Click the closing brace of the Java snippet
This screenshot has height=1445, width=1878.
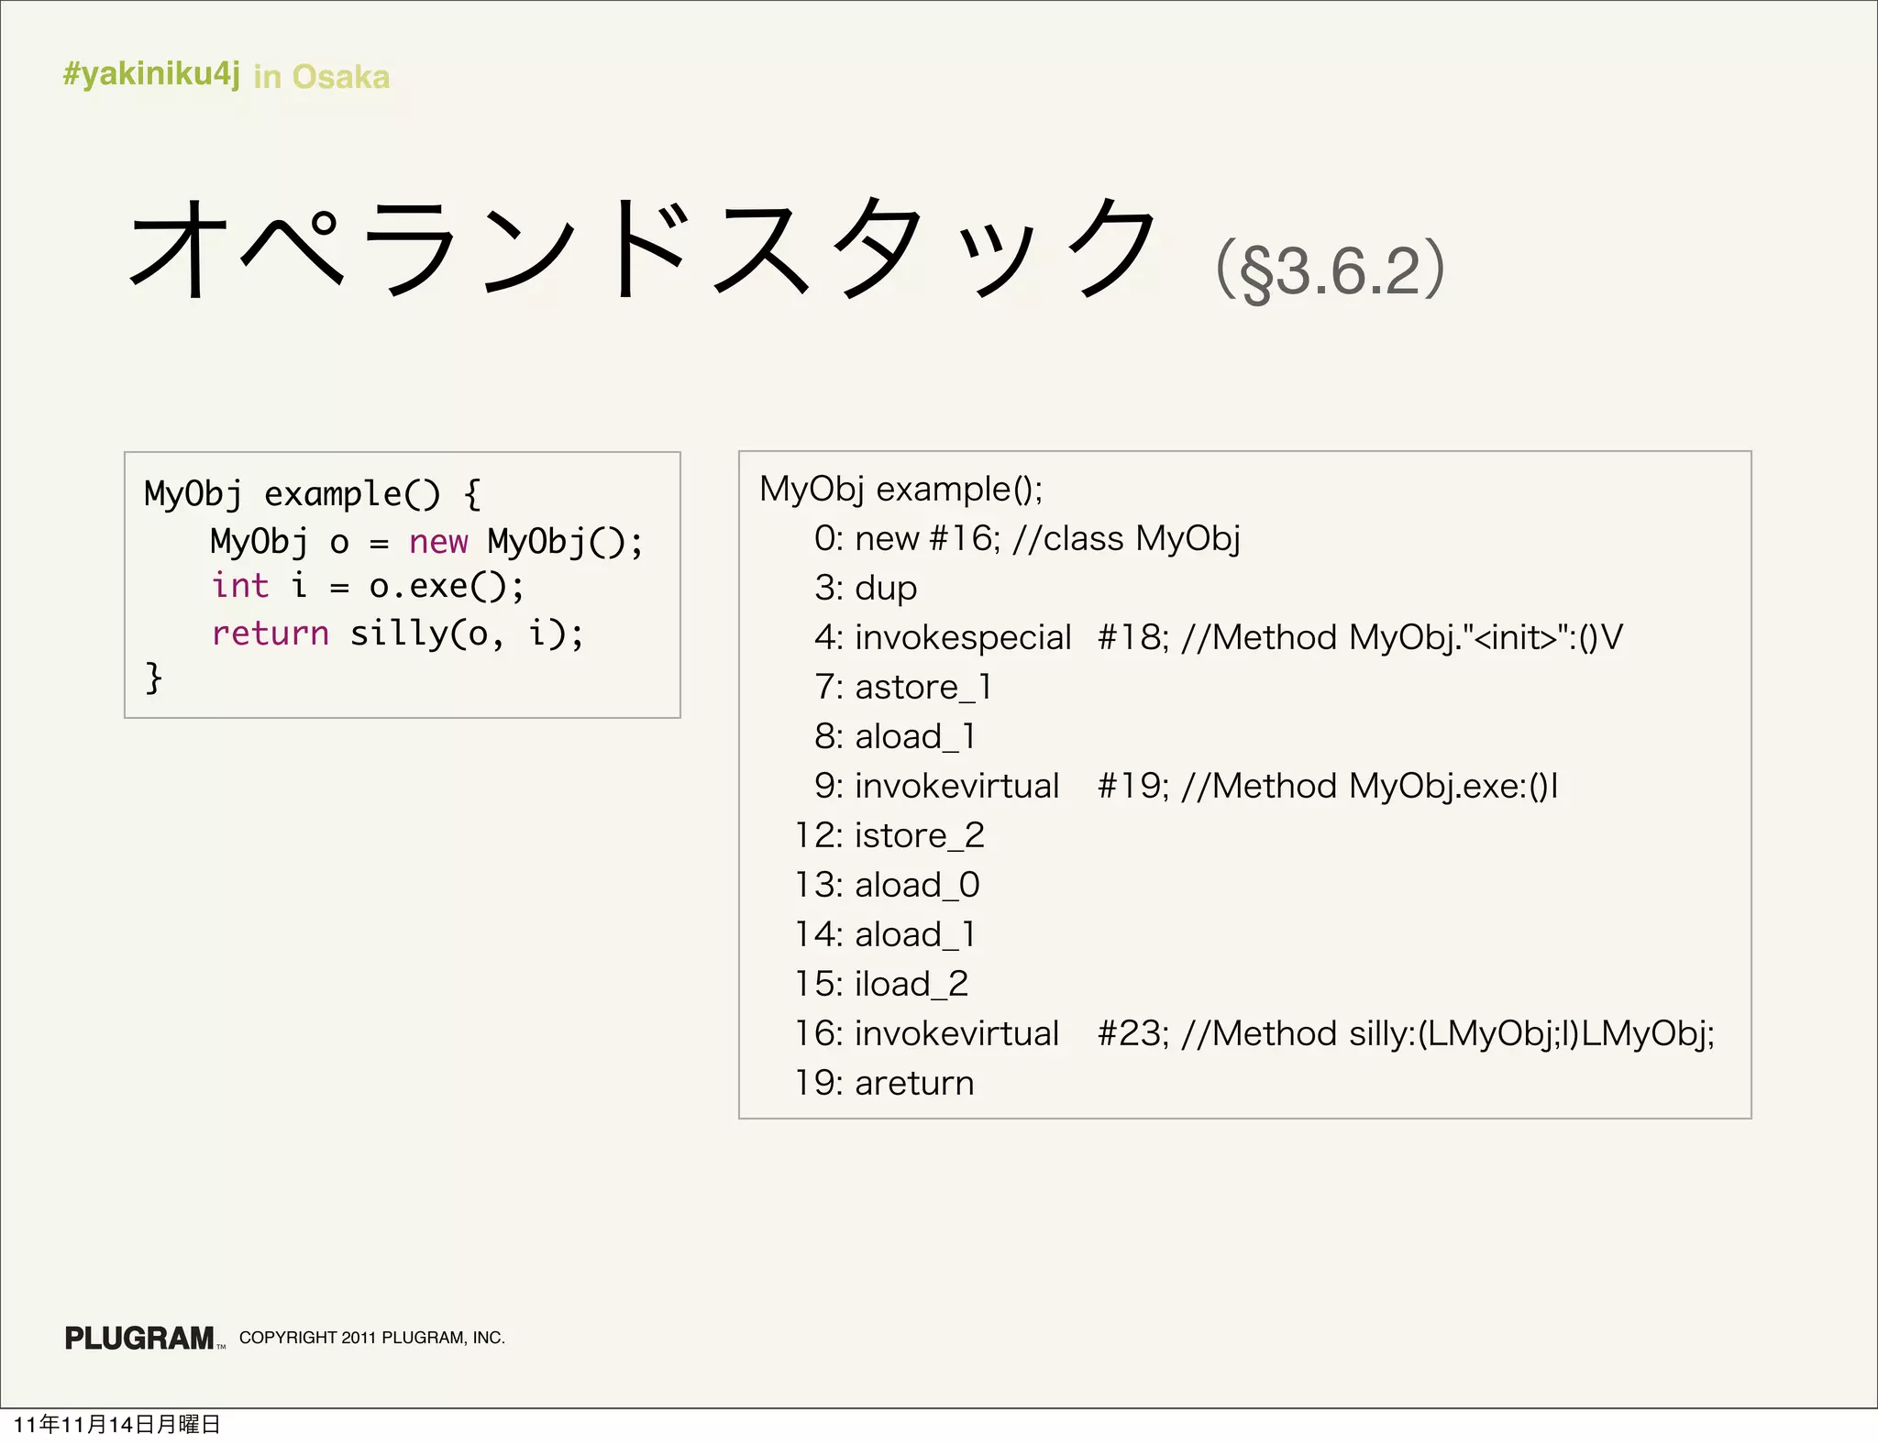pos(153,678)
